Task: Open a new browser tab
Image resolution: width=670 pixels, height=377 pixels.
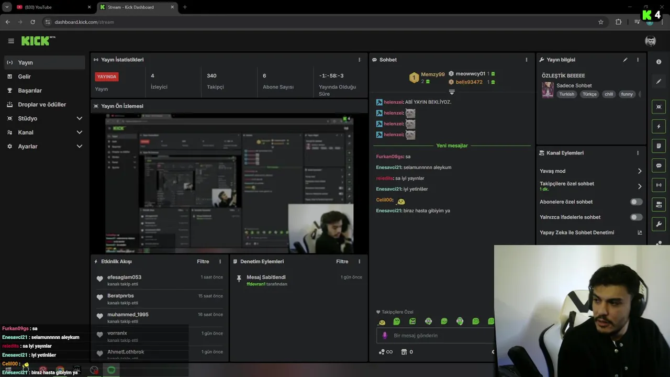Action: pos(185,7)
